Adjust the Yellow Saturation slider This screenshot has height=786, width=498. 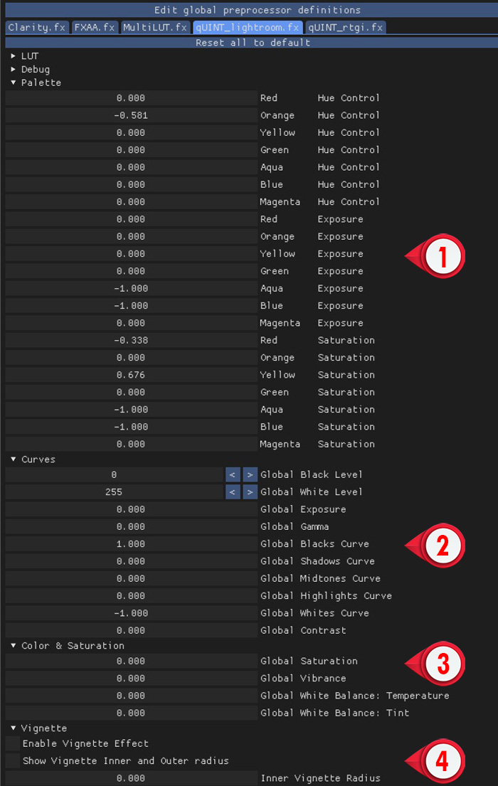pos(132,375)
